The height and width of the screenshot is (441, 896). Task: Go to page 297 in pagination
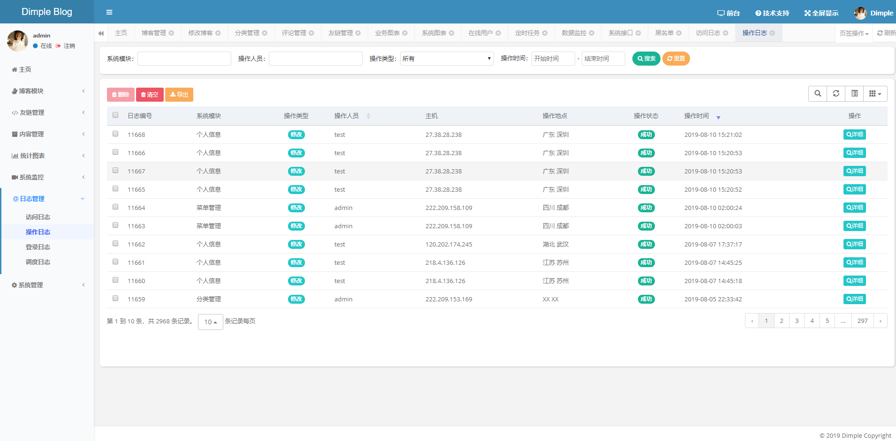click(x=862, y=321)
